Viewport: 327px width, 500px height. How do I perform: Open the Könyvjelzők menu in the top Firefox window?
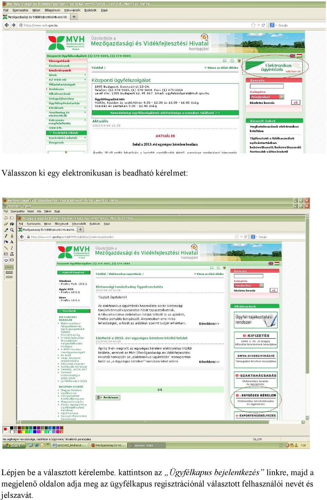click(x=72, y=10)
